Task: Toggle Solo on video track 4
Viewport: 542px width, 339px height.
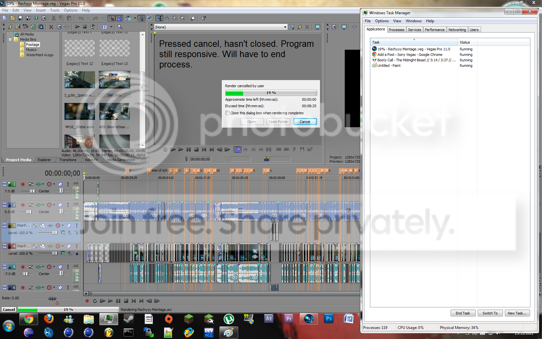Action: tap(77, 246)
